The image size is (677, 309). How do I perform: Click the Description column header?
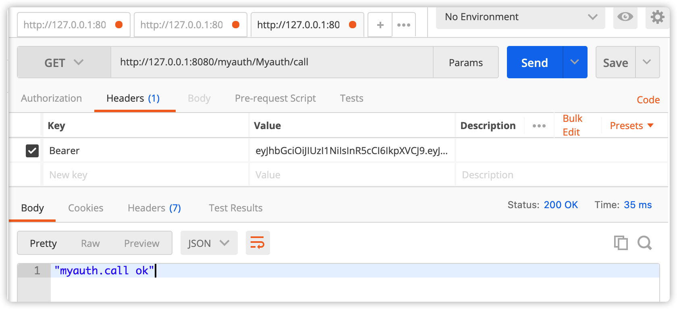pos(488,126)
